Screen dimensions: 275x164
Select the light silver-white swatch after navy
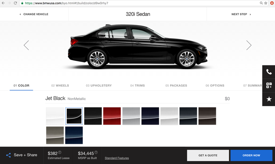coord(169,116)
